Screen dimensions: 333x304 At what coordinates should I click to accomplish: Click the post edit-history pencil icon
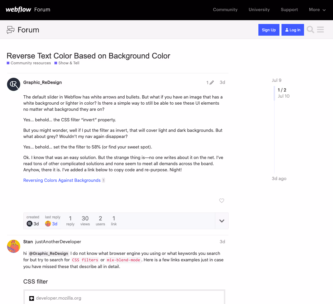pos(212,82)
